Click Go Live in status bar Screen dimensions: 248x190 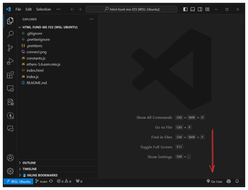[214, 182]
